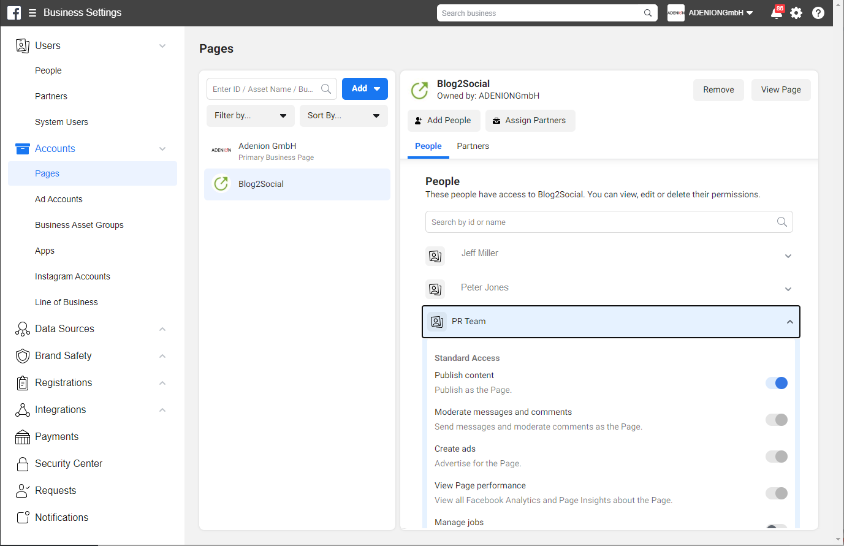Screen dimensions: 844x546
Task: Click the Add People button
Action: tap(444, 121)
